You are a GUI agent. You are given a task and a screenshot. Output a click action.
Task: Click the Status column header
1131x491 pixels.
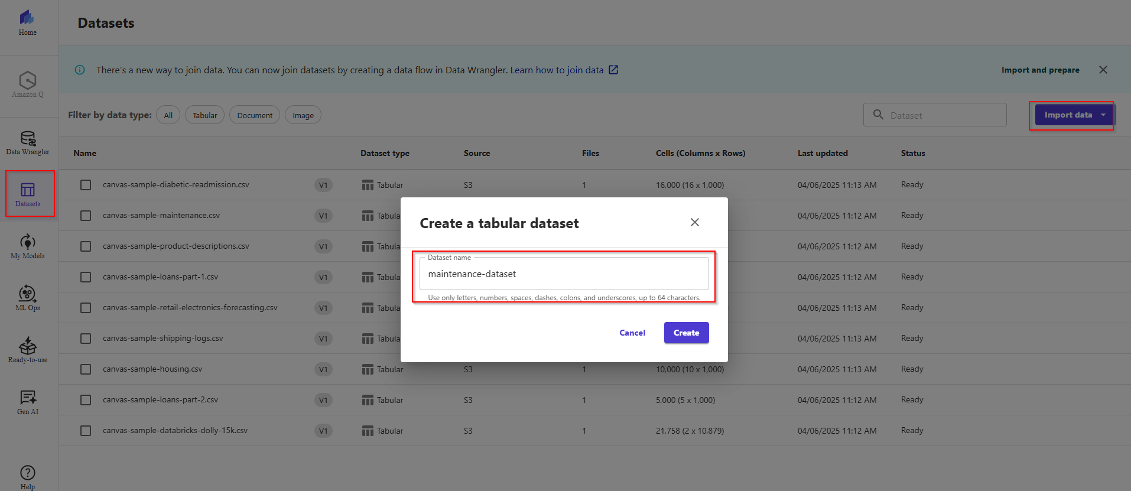(x=913, y=153)
